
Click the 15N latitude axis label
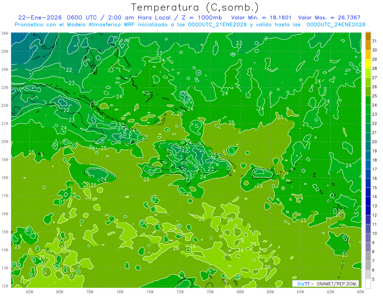pyautogui.click(x=5, y=232)
